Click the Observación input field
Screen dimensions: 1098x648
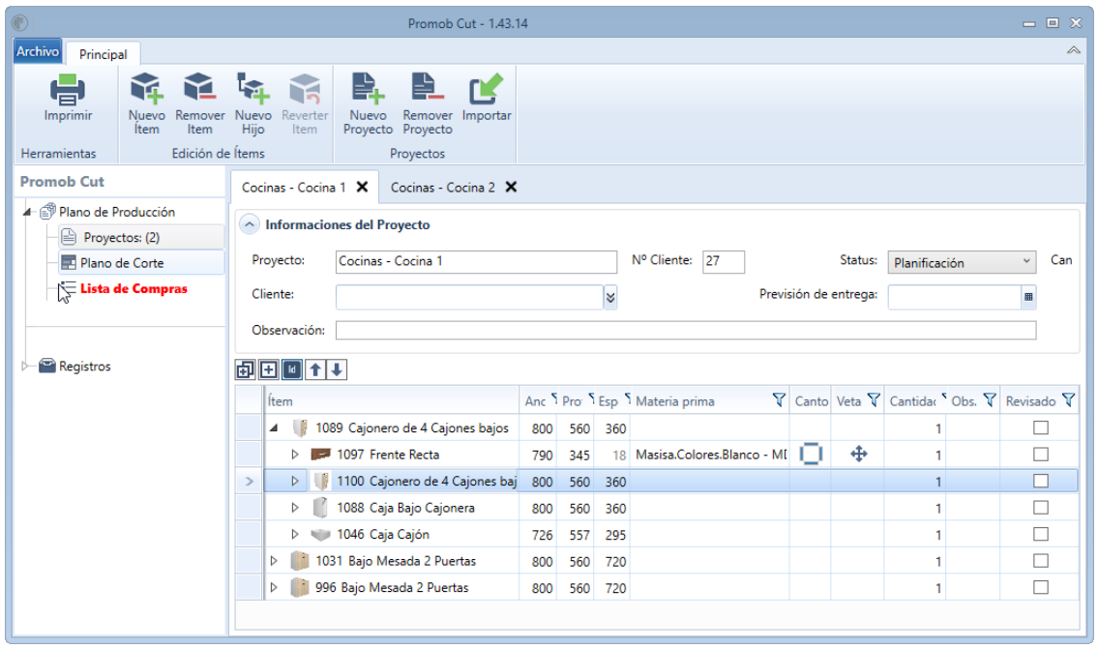(x=686, y=331)
